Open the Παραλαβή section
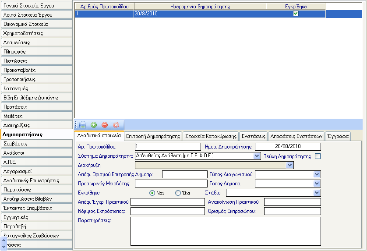367x251 pixels. (37, 226)
